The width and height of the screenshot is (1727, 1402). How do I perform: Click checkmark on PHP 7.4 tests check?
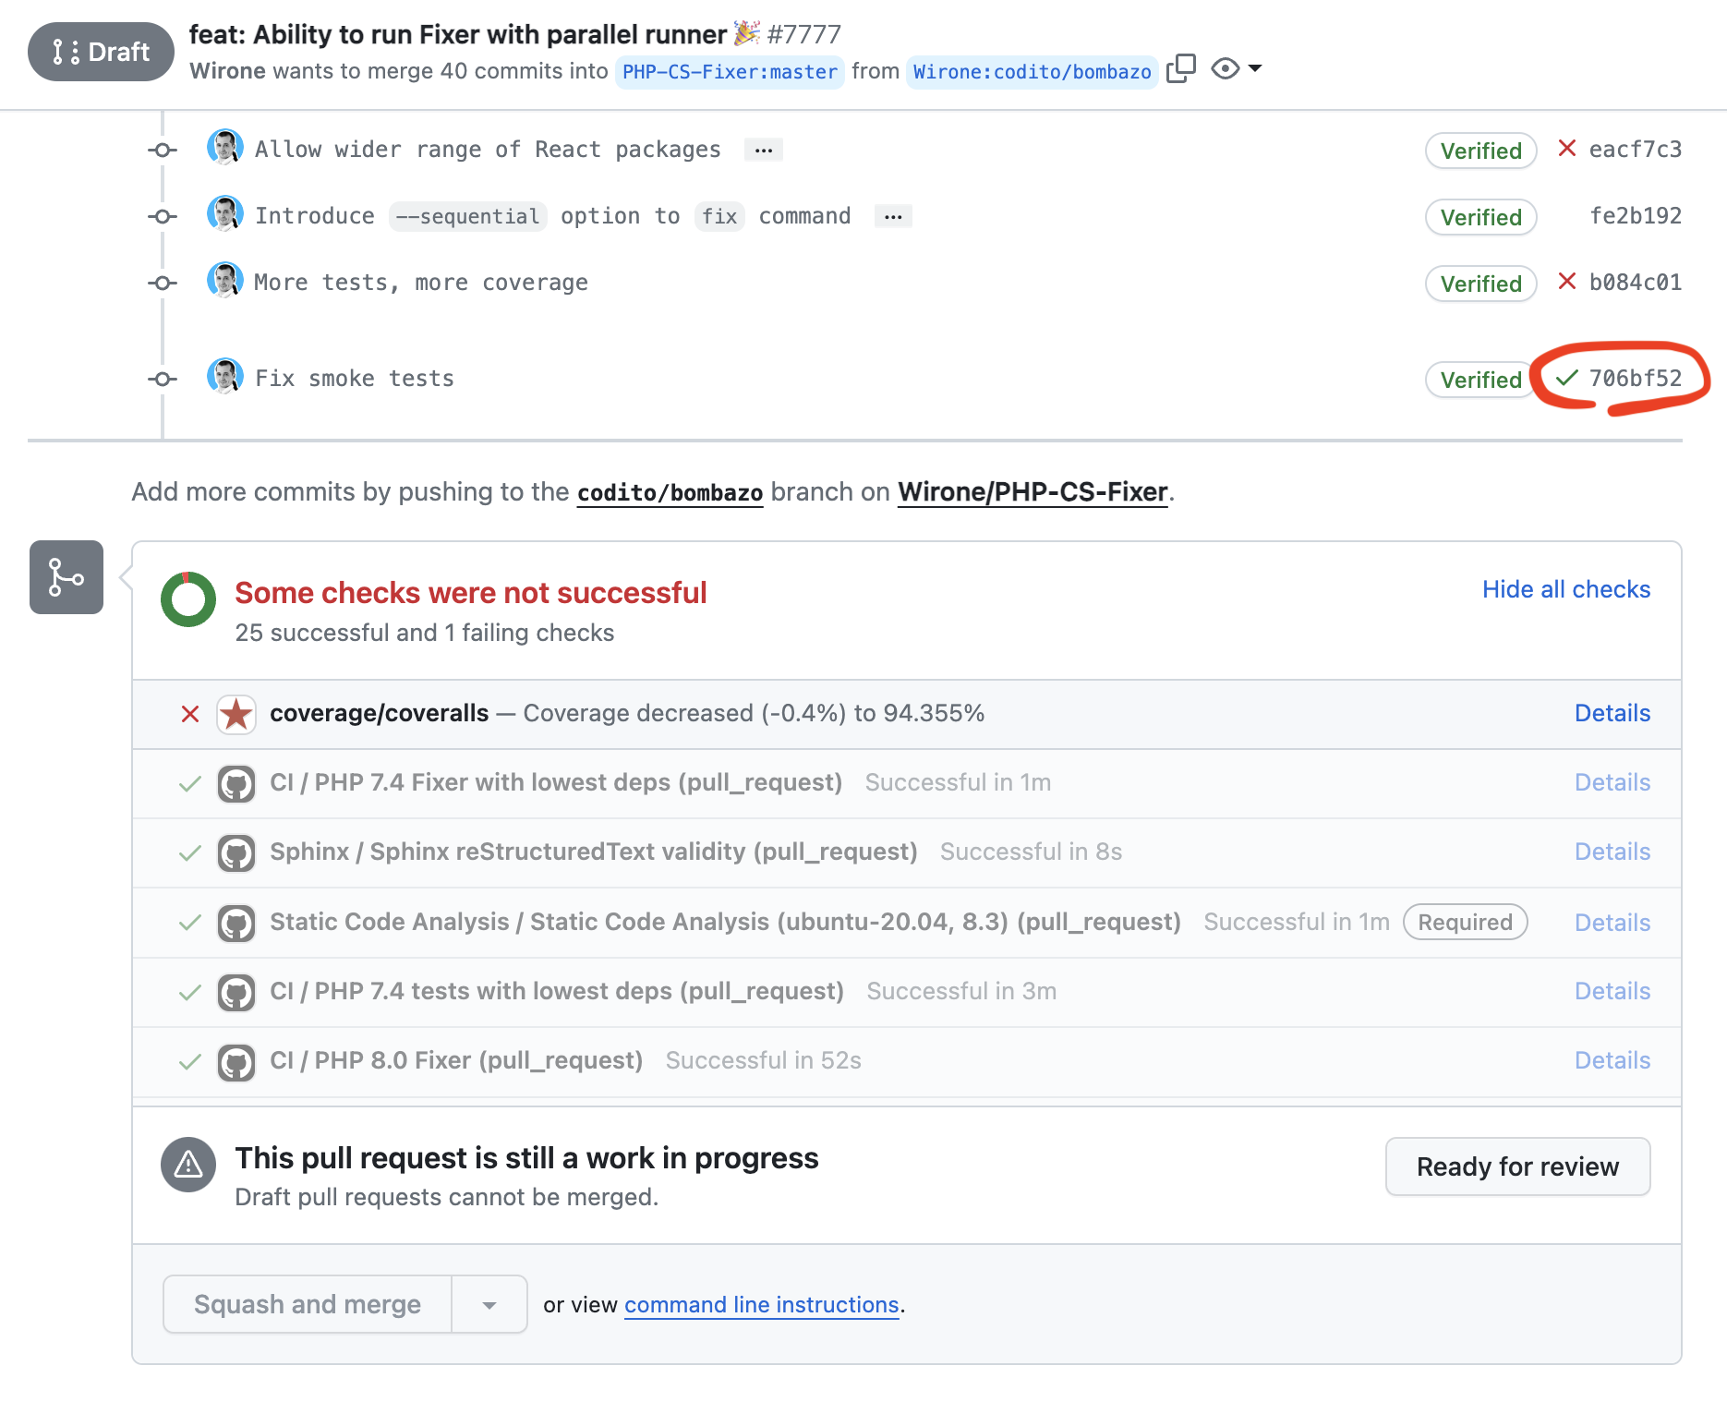[x=190, y=993]
